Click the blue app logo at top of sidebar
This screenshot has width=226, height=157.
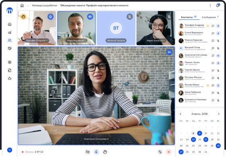pos(10,11)
